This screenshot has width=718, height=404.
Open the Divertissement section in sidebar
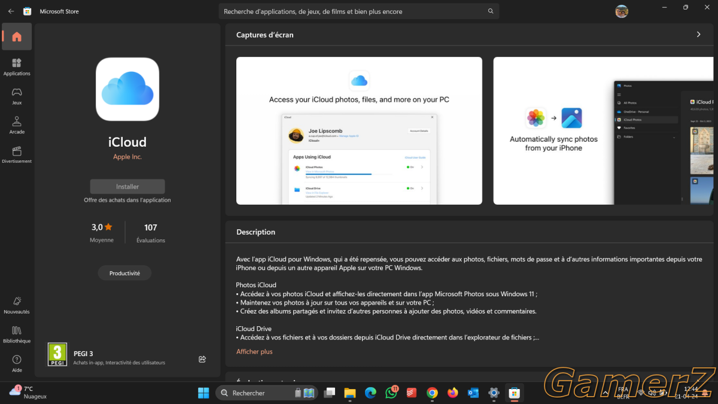click(17, 154)
